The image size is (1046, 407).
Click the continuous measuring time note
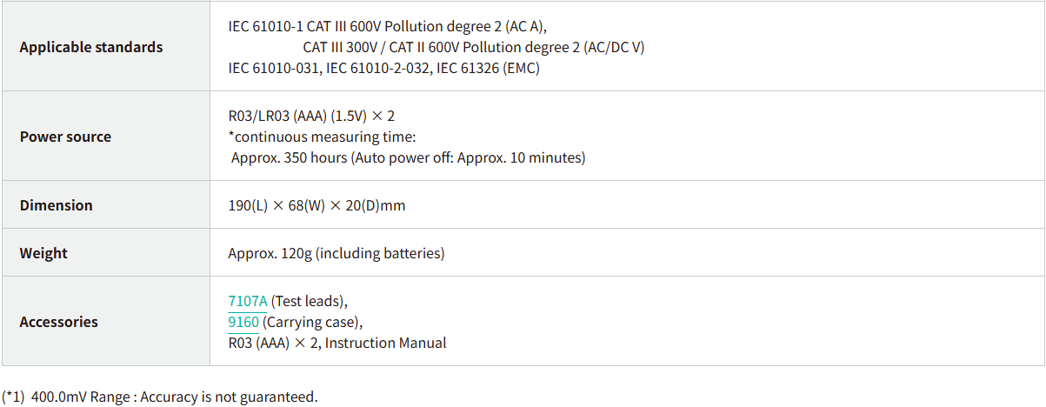point(323,137)
